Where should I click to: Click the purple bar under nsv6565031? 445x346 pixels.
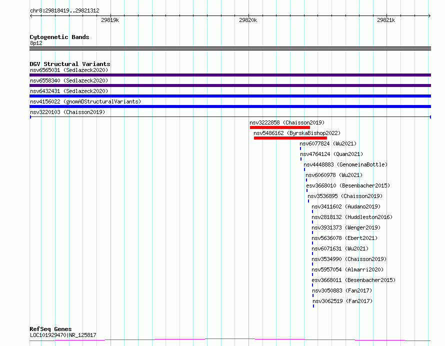[x=230, y=75]
